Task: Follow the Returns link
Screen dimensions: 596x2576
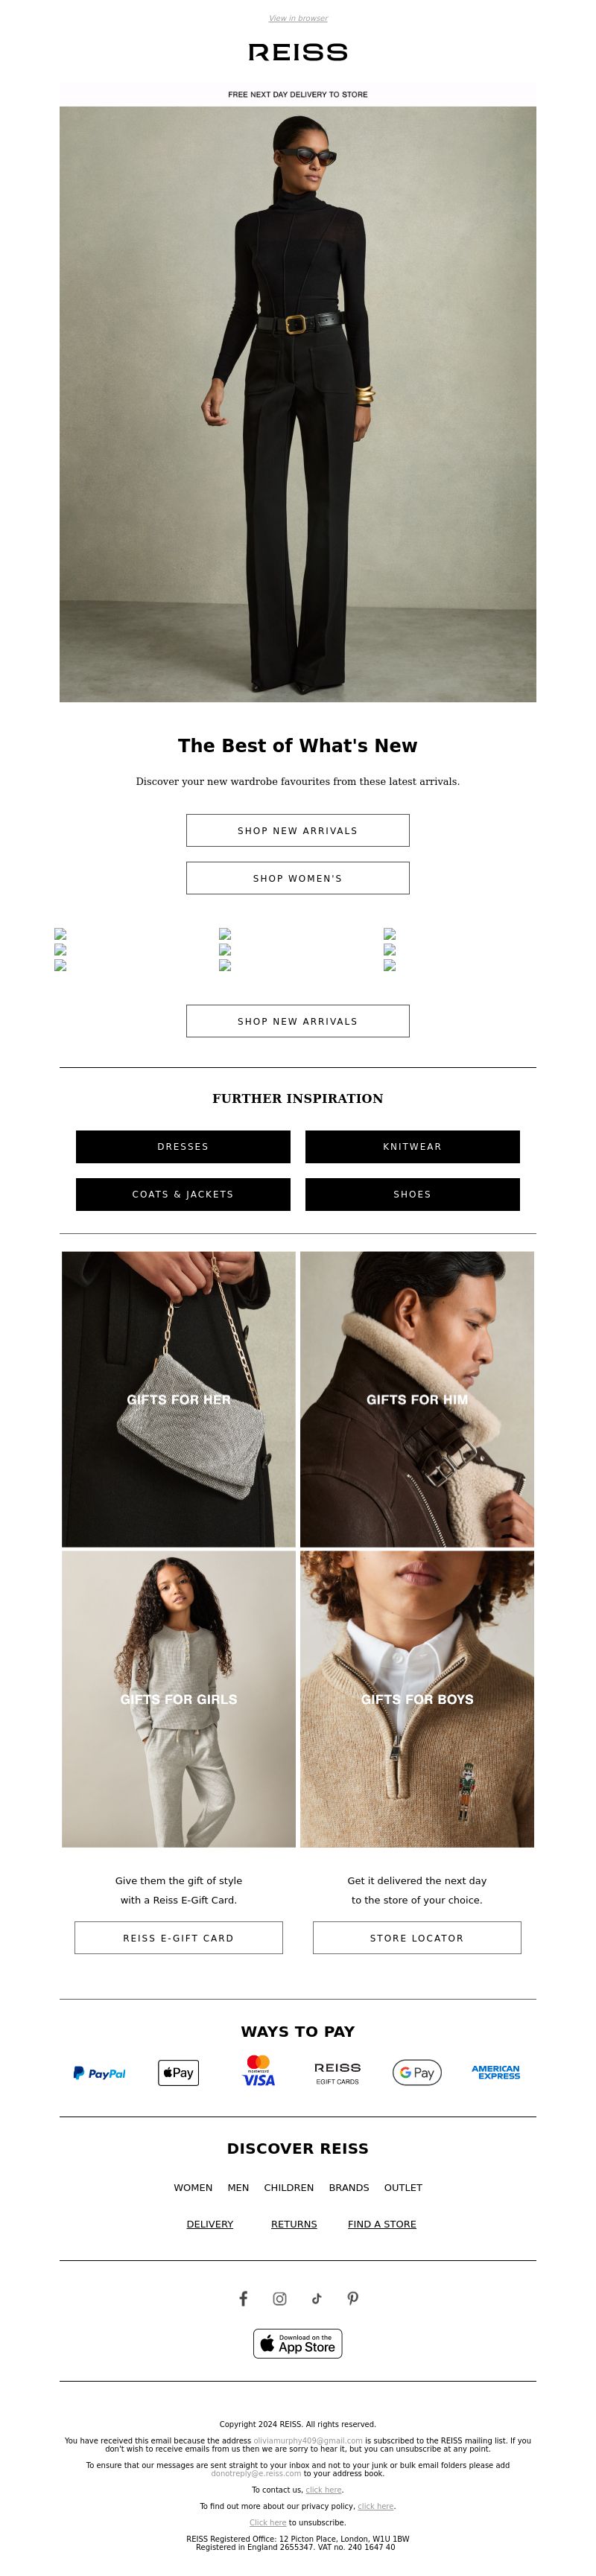Action: point(294,2224)
